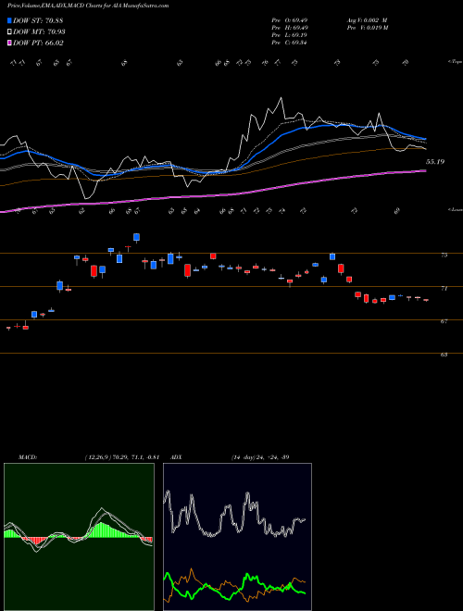Click the 'Pre H: 69.49' value

(x=290, y=28)
